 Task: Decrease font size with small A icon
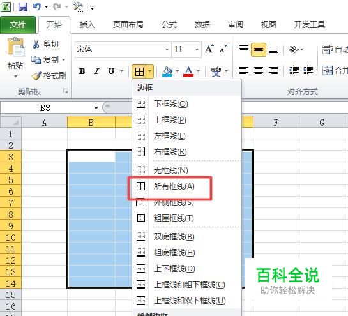coord(223,49)
